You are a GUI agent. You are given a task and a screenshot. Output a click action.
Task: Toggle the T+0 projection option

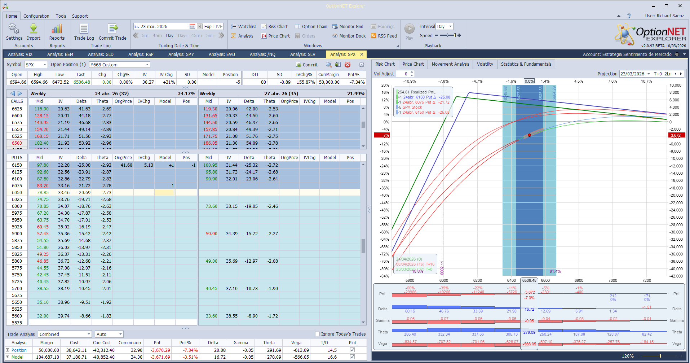[658, 74]
